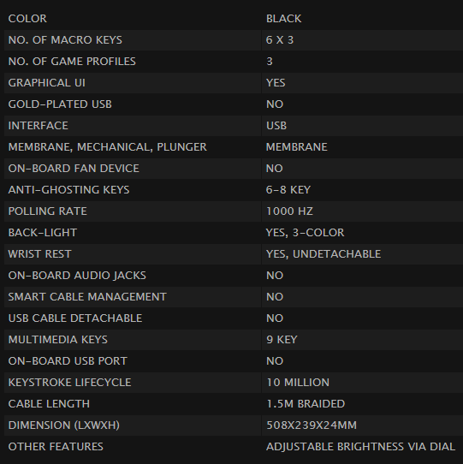Click the 10 MILLION keystroke lifecycle value
Viewport: 463px width, 464px height.
[x=298, y=383]
